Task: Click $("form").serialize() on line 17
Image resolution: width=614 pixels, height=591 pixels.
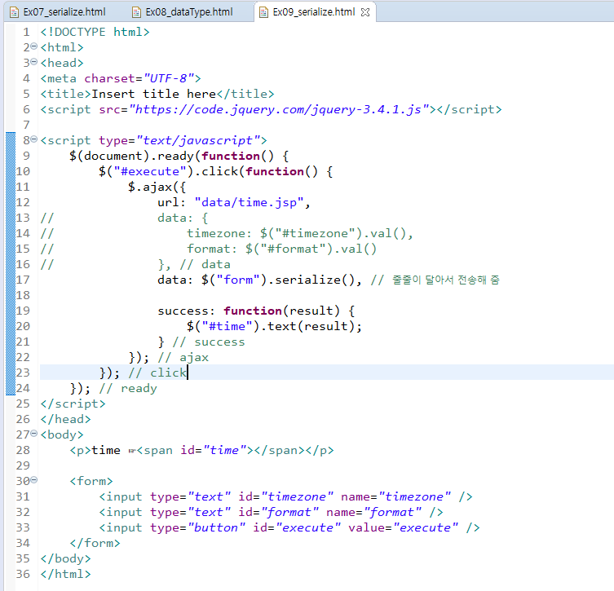Action: click(x=277, y=280)
